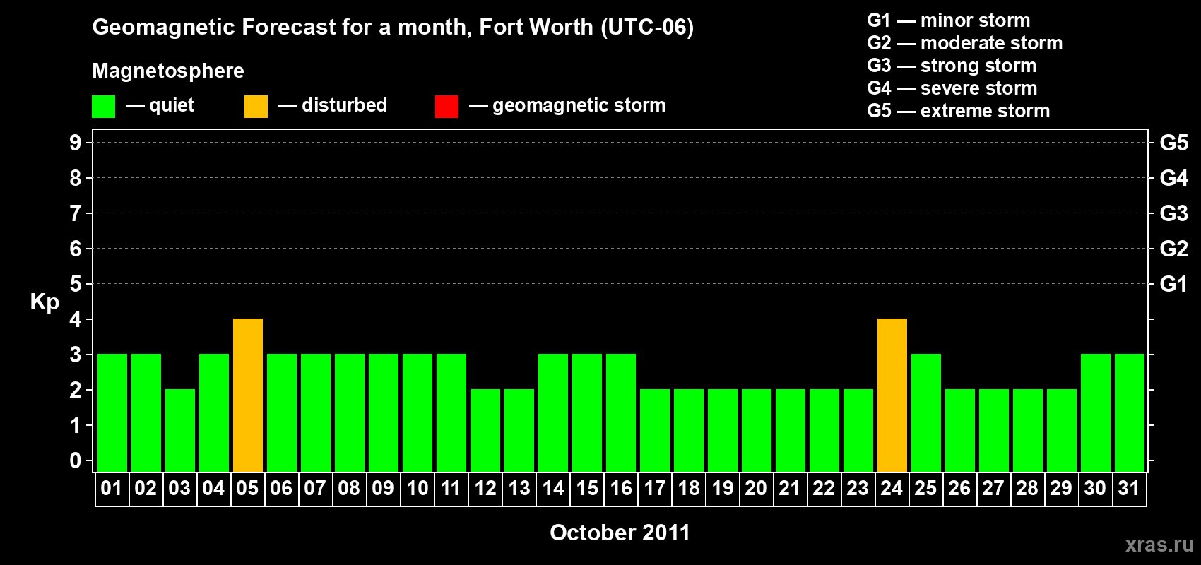The height and width of the screenshot is (565, 1201).
Task: Select the orange bar for October 24
Action: click(892, 395)
